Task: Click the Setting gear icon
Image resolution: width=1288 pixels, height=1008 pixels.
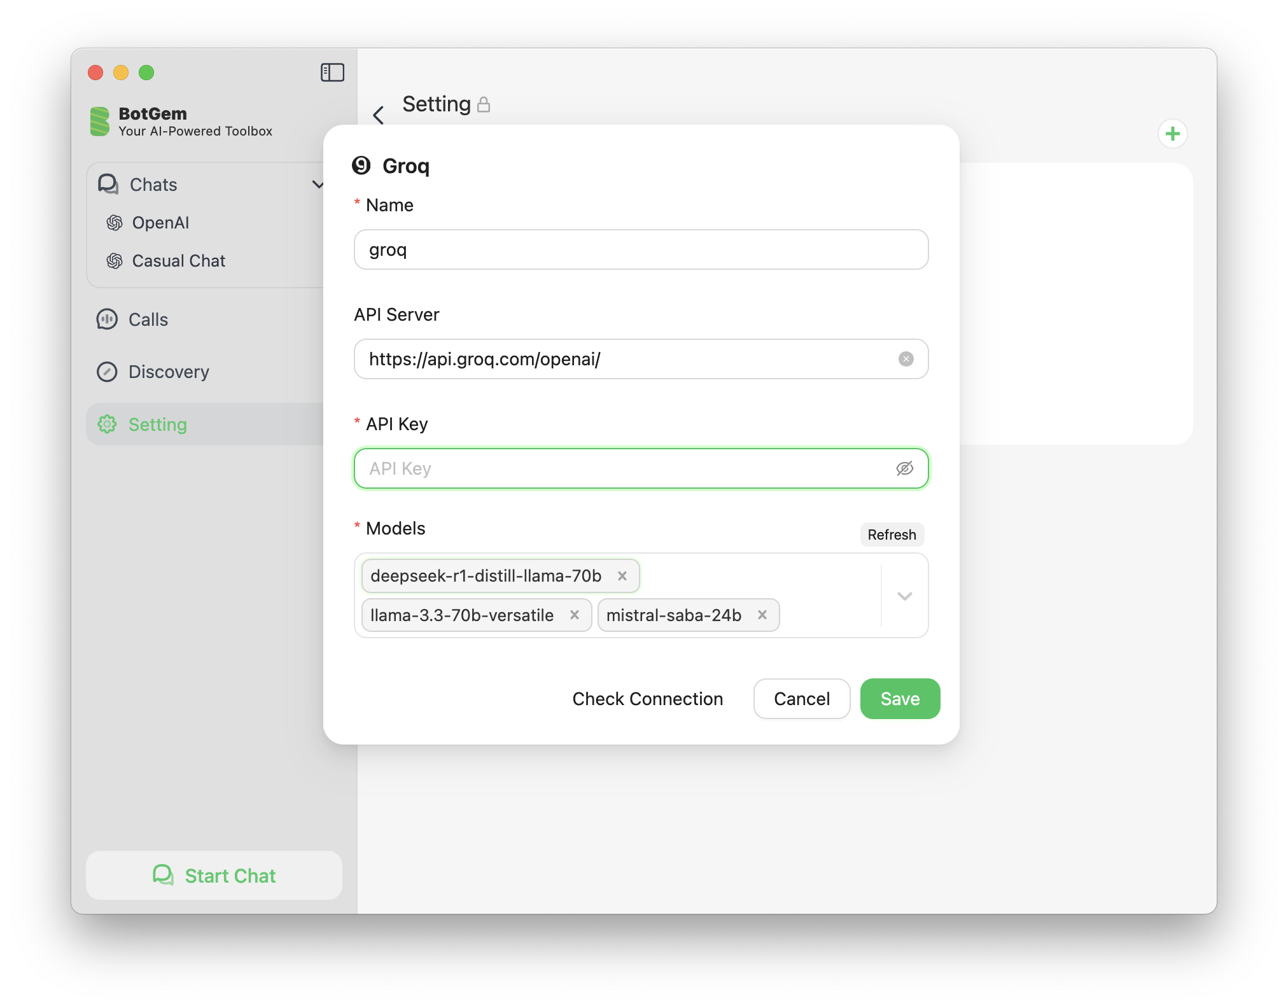Action: (107, 424)
